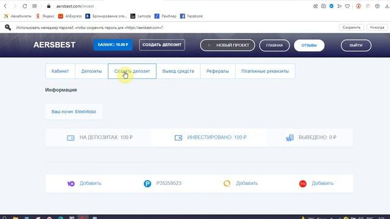The image size is (390, 219).
Task: Open the AliExpress bookmark
Action: pyautogui.click(x=70, y=16)
